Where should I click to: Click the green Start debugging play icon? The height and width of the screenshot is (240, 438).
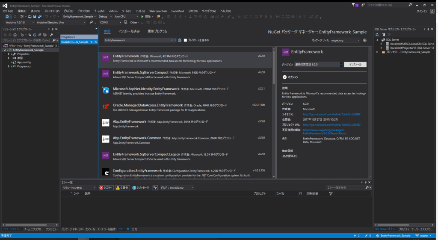click(x=142, y=17)
